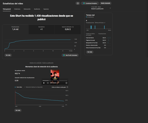The height and width of the screenshot is (123, 148).
Task: Click the 'Páginas de canal' traffic source
Action: click(x=98, y=40)
